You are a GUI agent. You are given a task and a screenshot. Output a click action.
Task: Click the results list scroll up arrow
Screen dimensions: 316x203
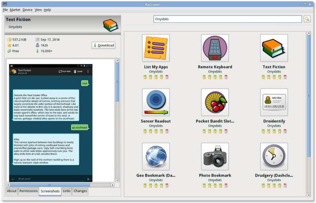tap(309, 33)
